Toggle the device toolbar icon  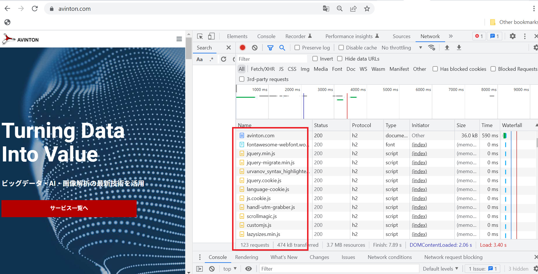[211, 36]
